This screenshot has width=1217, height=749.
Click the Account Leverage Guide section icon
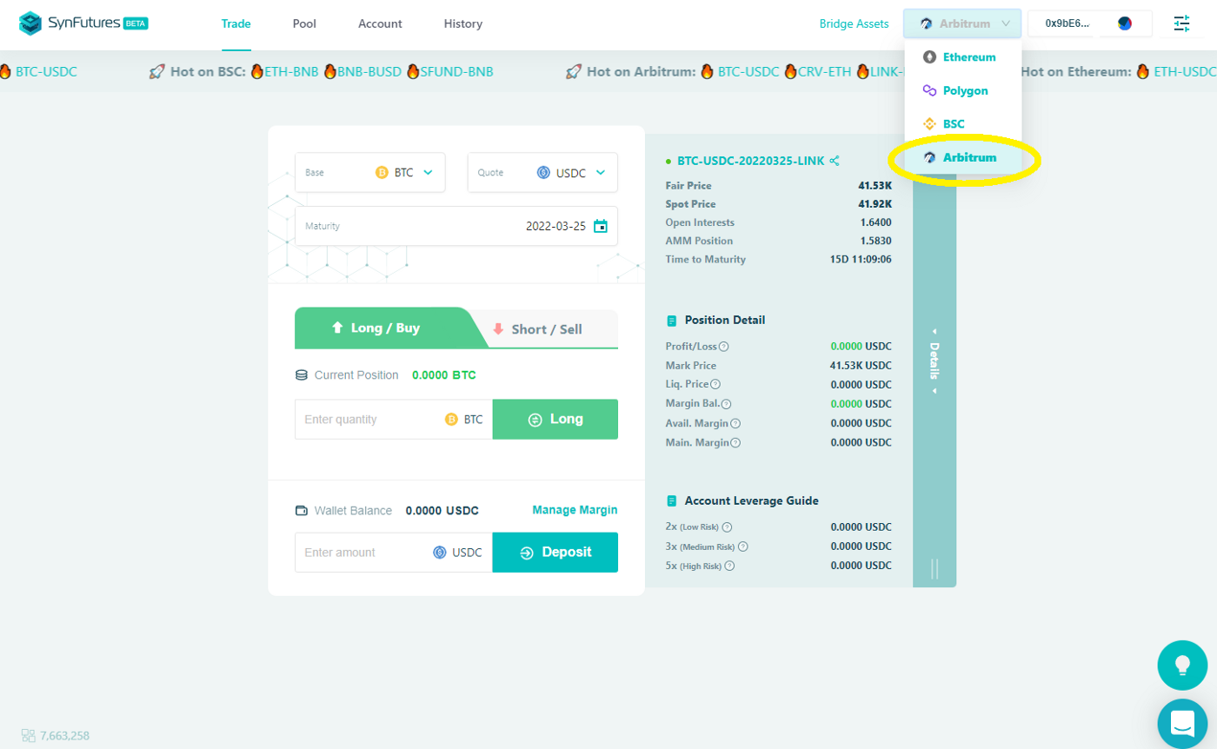coord(671,501)
